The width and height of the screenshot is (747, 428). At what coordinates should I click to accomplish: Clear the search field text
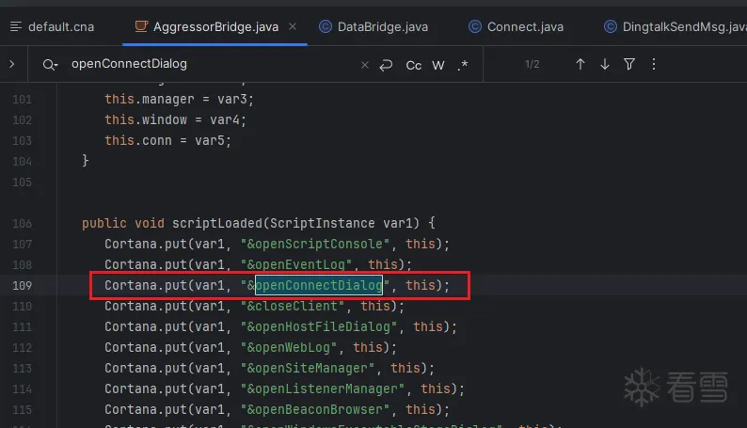(365, 65)
